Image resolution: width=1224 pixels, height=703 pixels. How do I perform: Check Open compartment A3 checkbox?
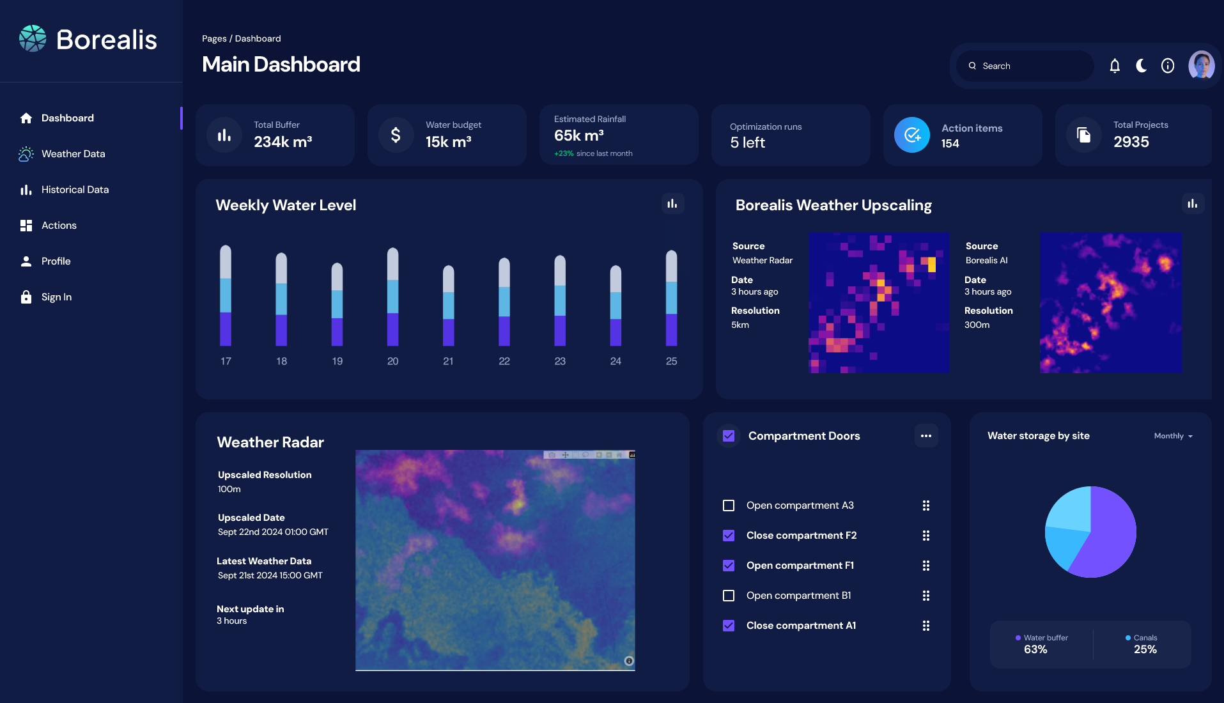tap(729, 506)
